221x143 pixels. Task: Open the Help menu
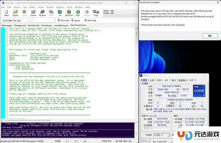coord(87,7)
